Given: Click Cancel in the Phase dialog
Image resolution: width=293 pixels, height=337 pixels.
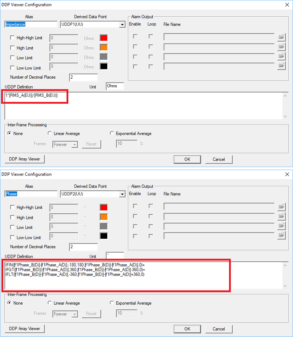Looking at the screenshot, I should click(x=219, y=329).
